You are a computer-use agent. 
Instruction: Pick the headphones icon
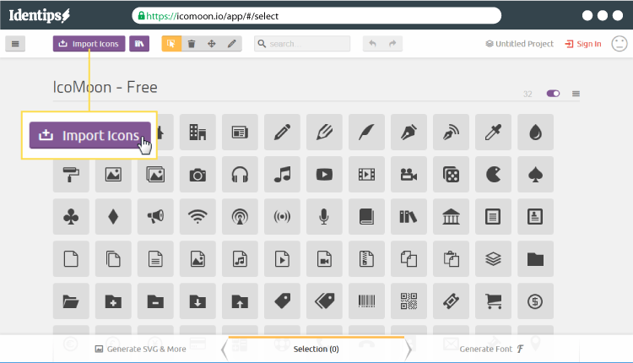[240, 175]
